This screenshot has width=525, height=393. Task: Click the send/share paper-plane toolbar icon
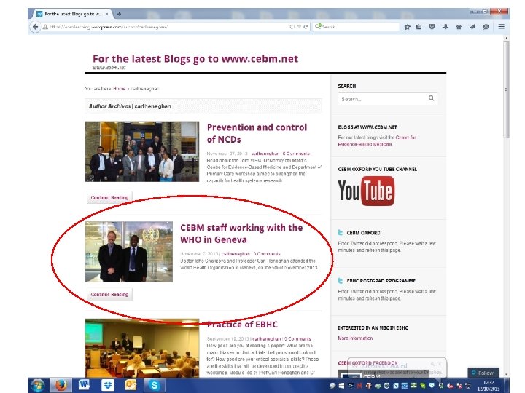tap(472, 27)
